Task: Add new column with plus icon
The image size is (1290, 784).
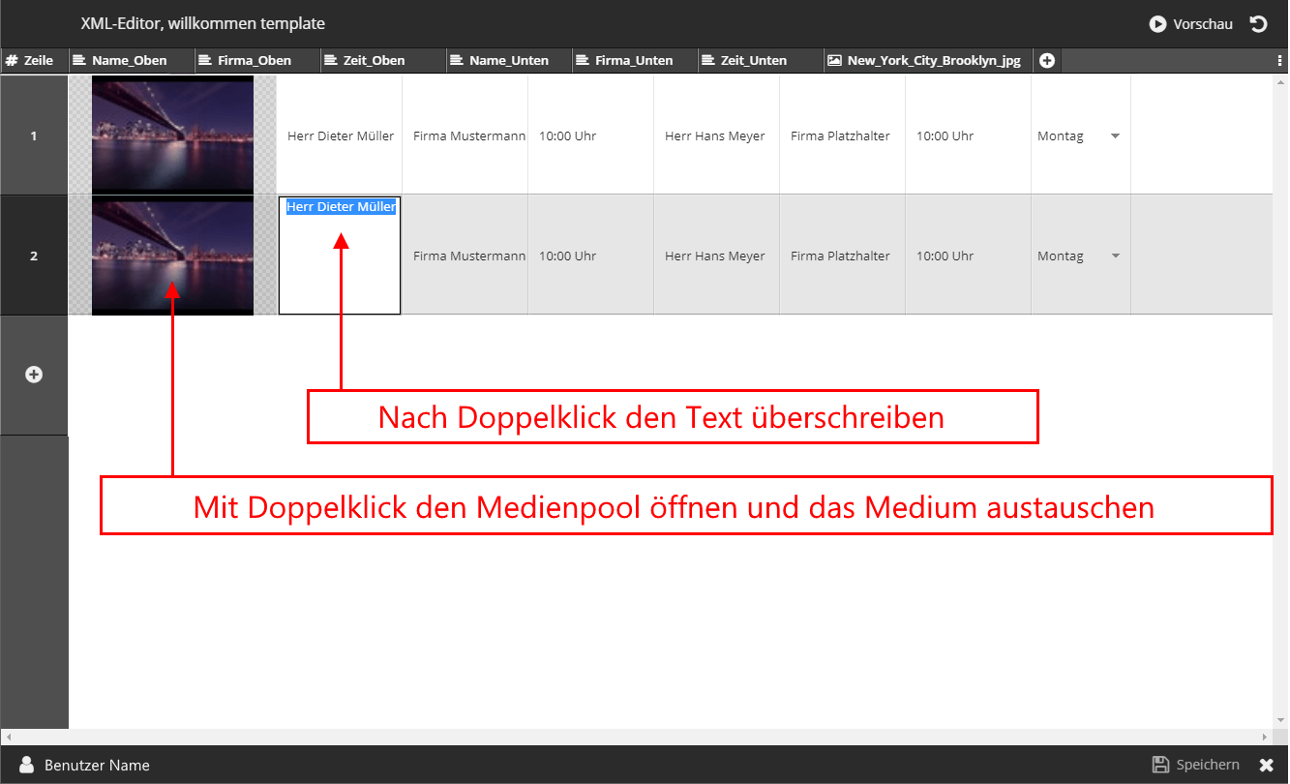Action: point(1047,61)
